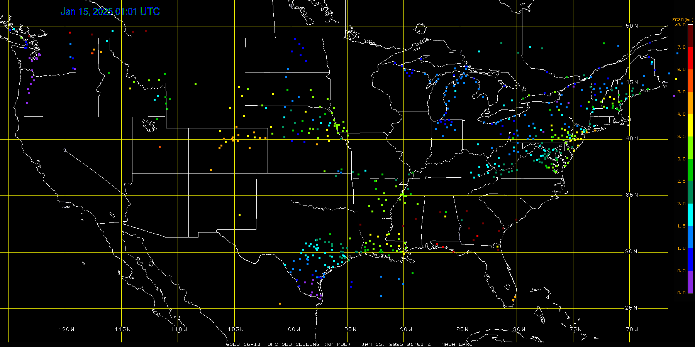695x347 pixels.
Task: Click the '>8.0' legend label
Action: pyautogui.click(x=680, y=25)
